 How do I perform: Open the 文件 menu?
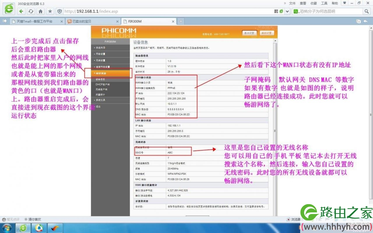292,3
